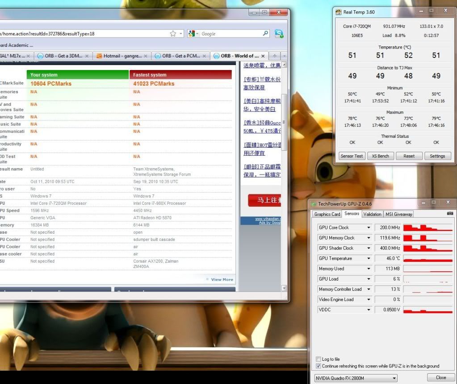Open the address bar history dropdown arrow
This screenshot has width=457, height=384.
[x=181, y=34]
